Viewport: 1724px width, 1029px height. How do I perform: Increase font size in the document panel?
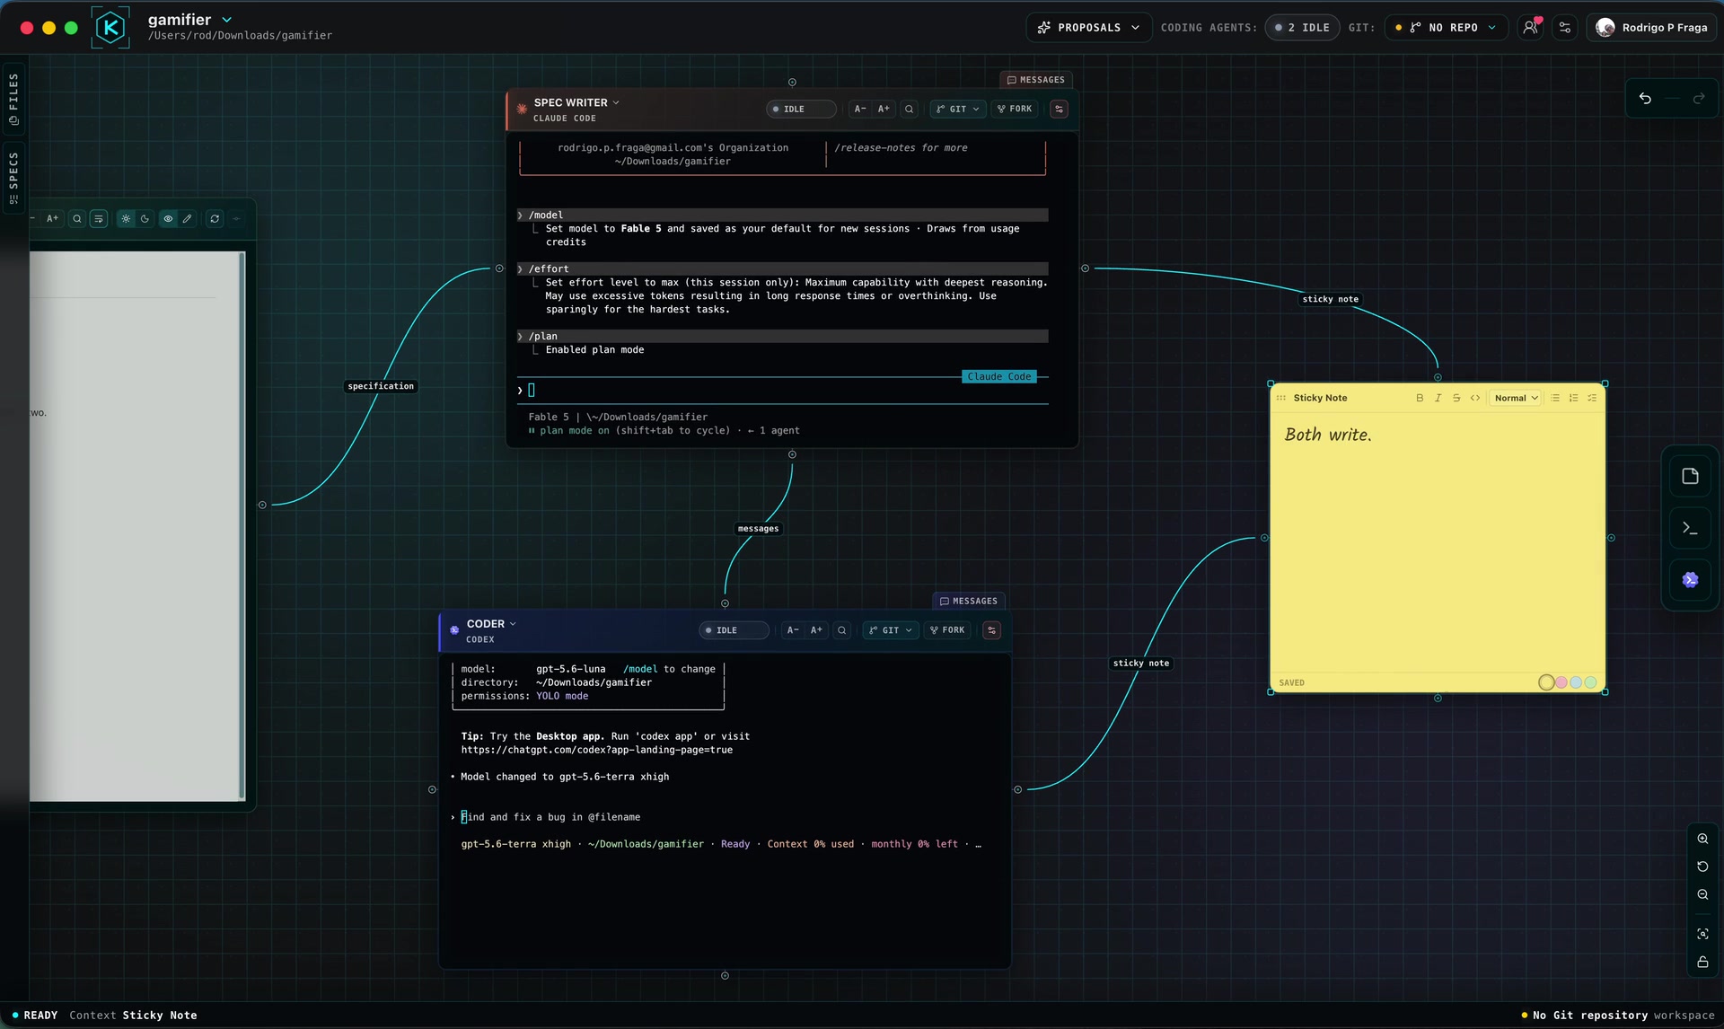click(53, 218)
